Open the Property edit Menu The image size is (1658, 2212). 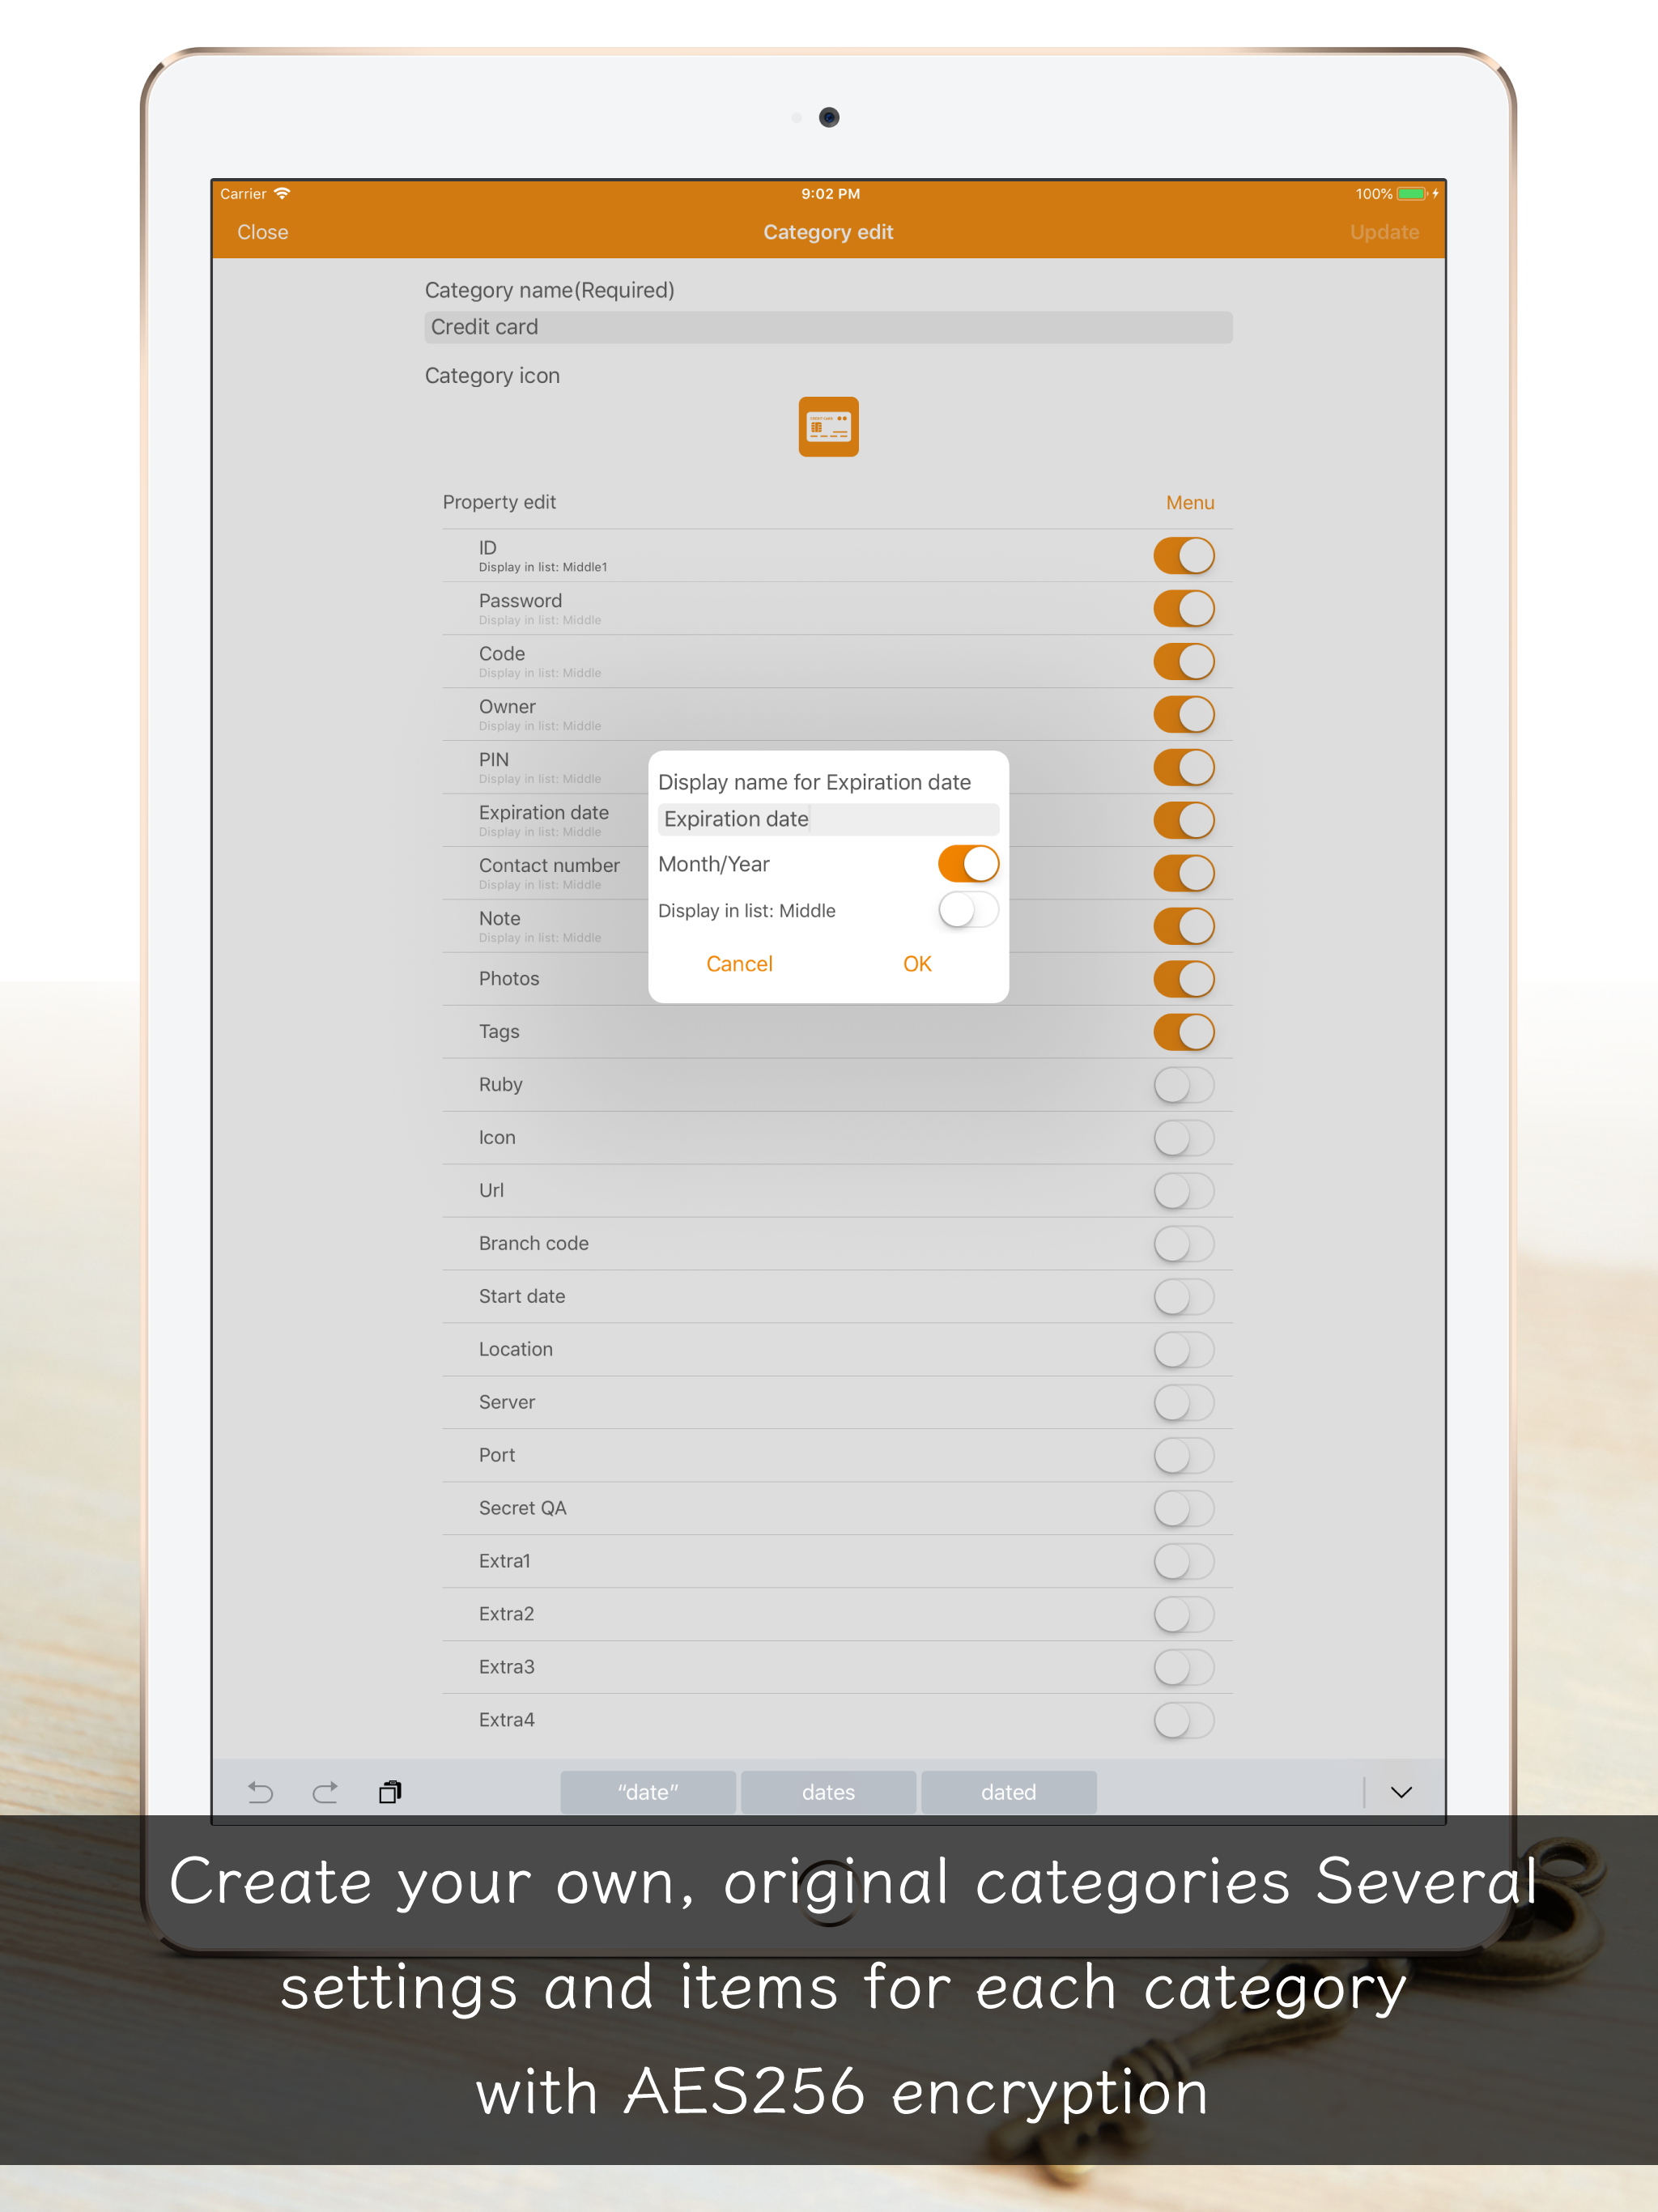coord(1190,503)
